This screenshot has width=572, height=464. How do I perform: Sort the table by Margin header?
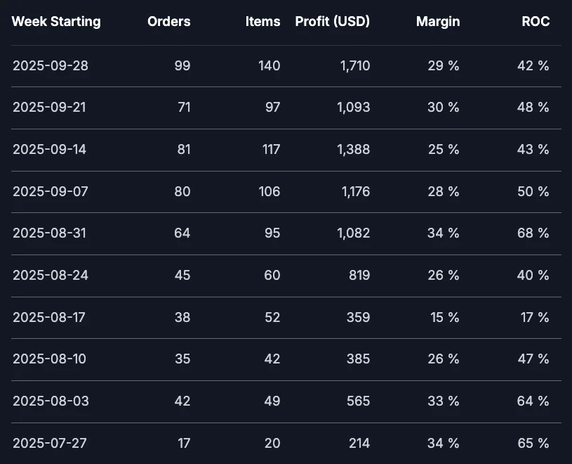point(438,21)
